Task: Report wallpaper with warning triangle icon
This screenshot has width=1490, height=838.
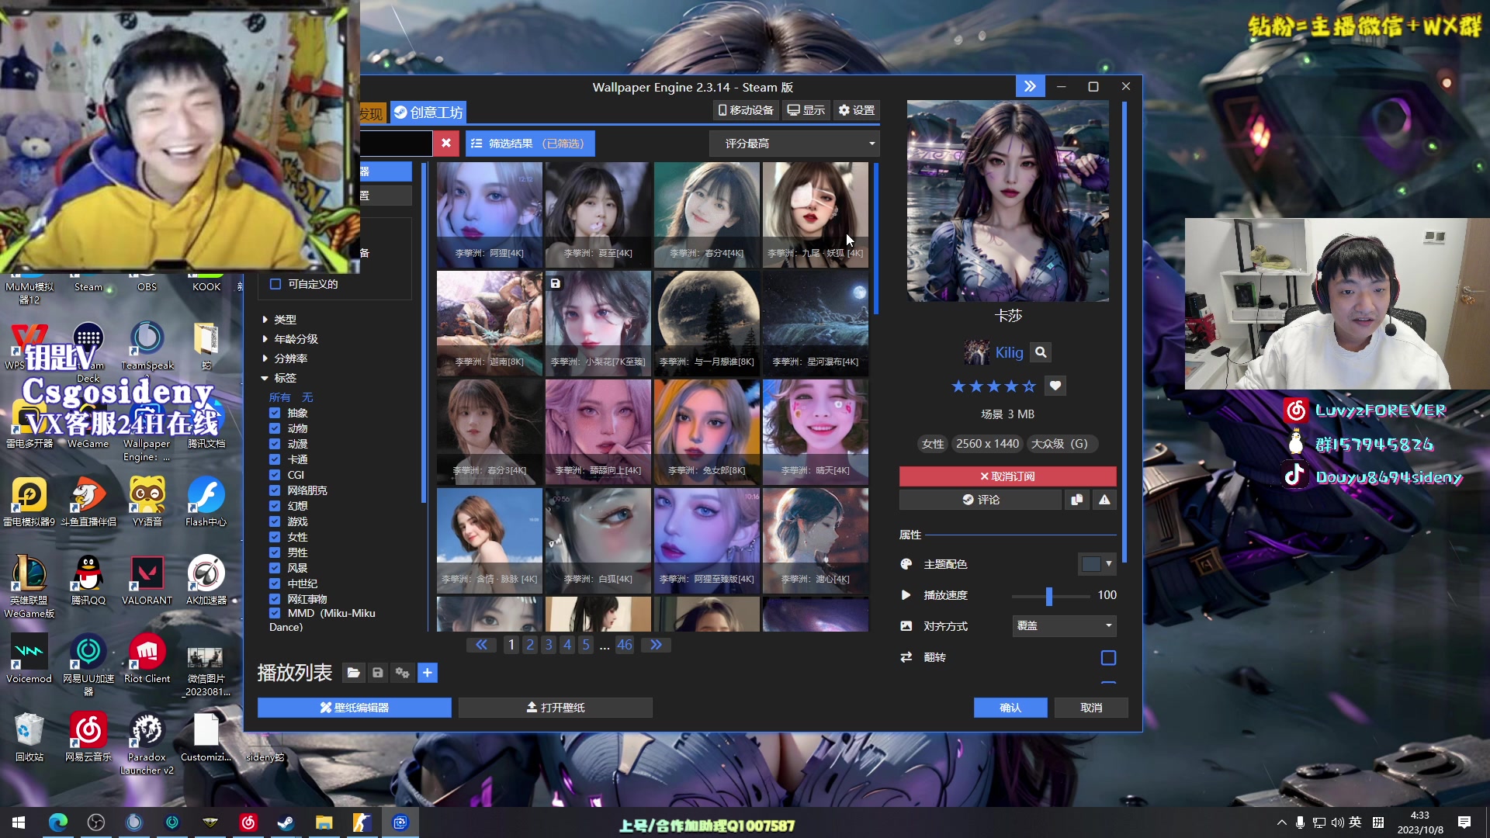Action: point(1104,500)
